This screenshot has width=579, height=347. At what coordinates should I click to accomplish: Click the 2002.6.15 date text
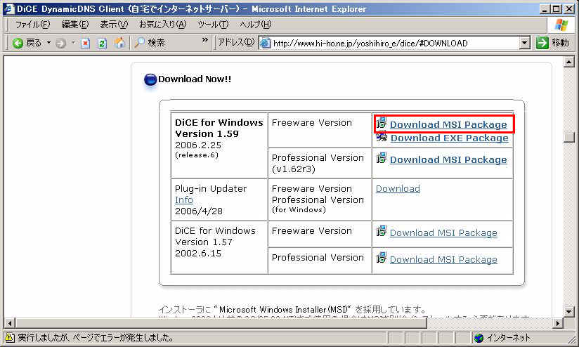pos(198,254)
